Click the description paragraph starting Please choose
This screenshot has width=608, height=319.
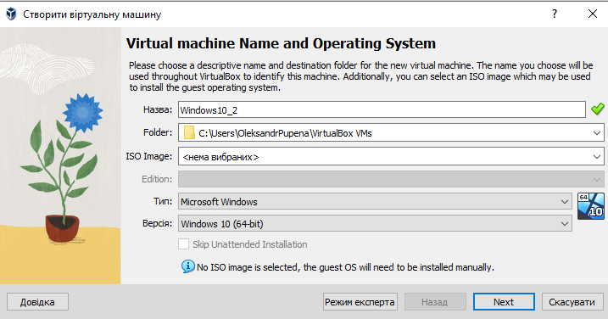tap(360, 76)
